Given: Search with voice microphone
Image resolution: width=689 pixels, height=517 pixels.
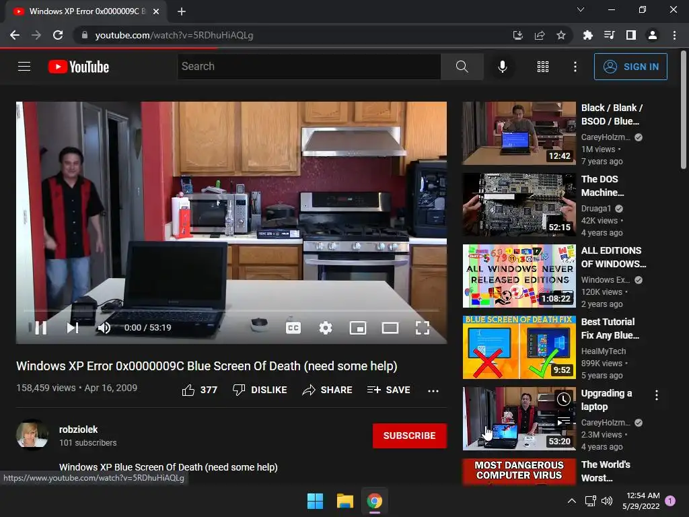Looking at the screenshot, I should tap(502, 67).
